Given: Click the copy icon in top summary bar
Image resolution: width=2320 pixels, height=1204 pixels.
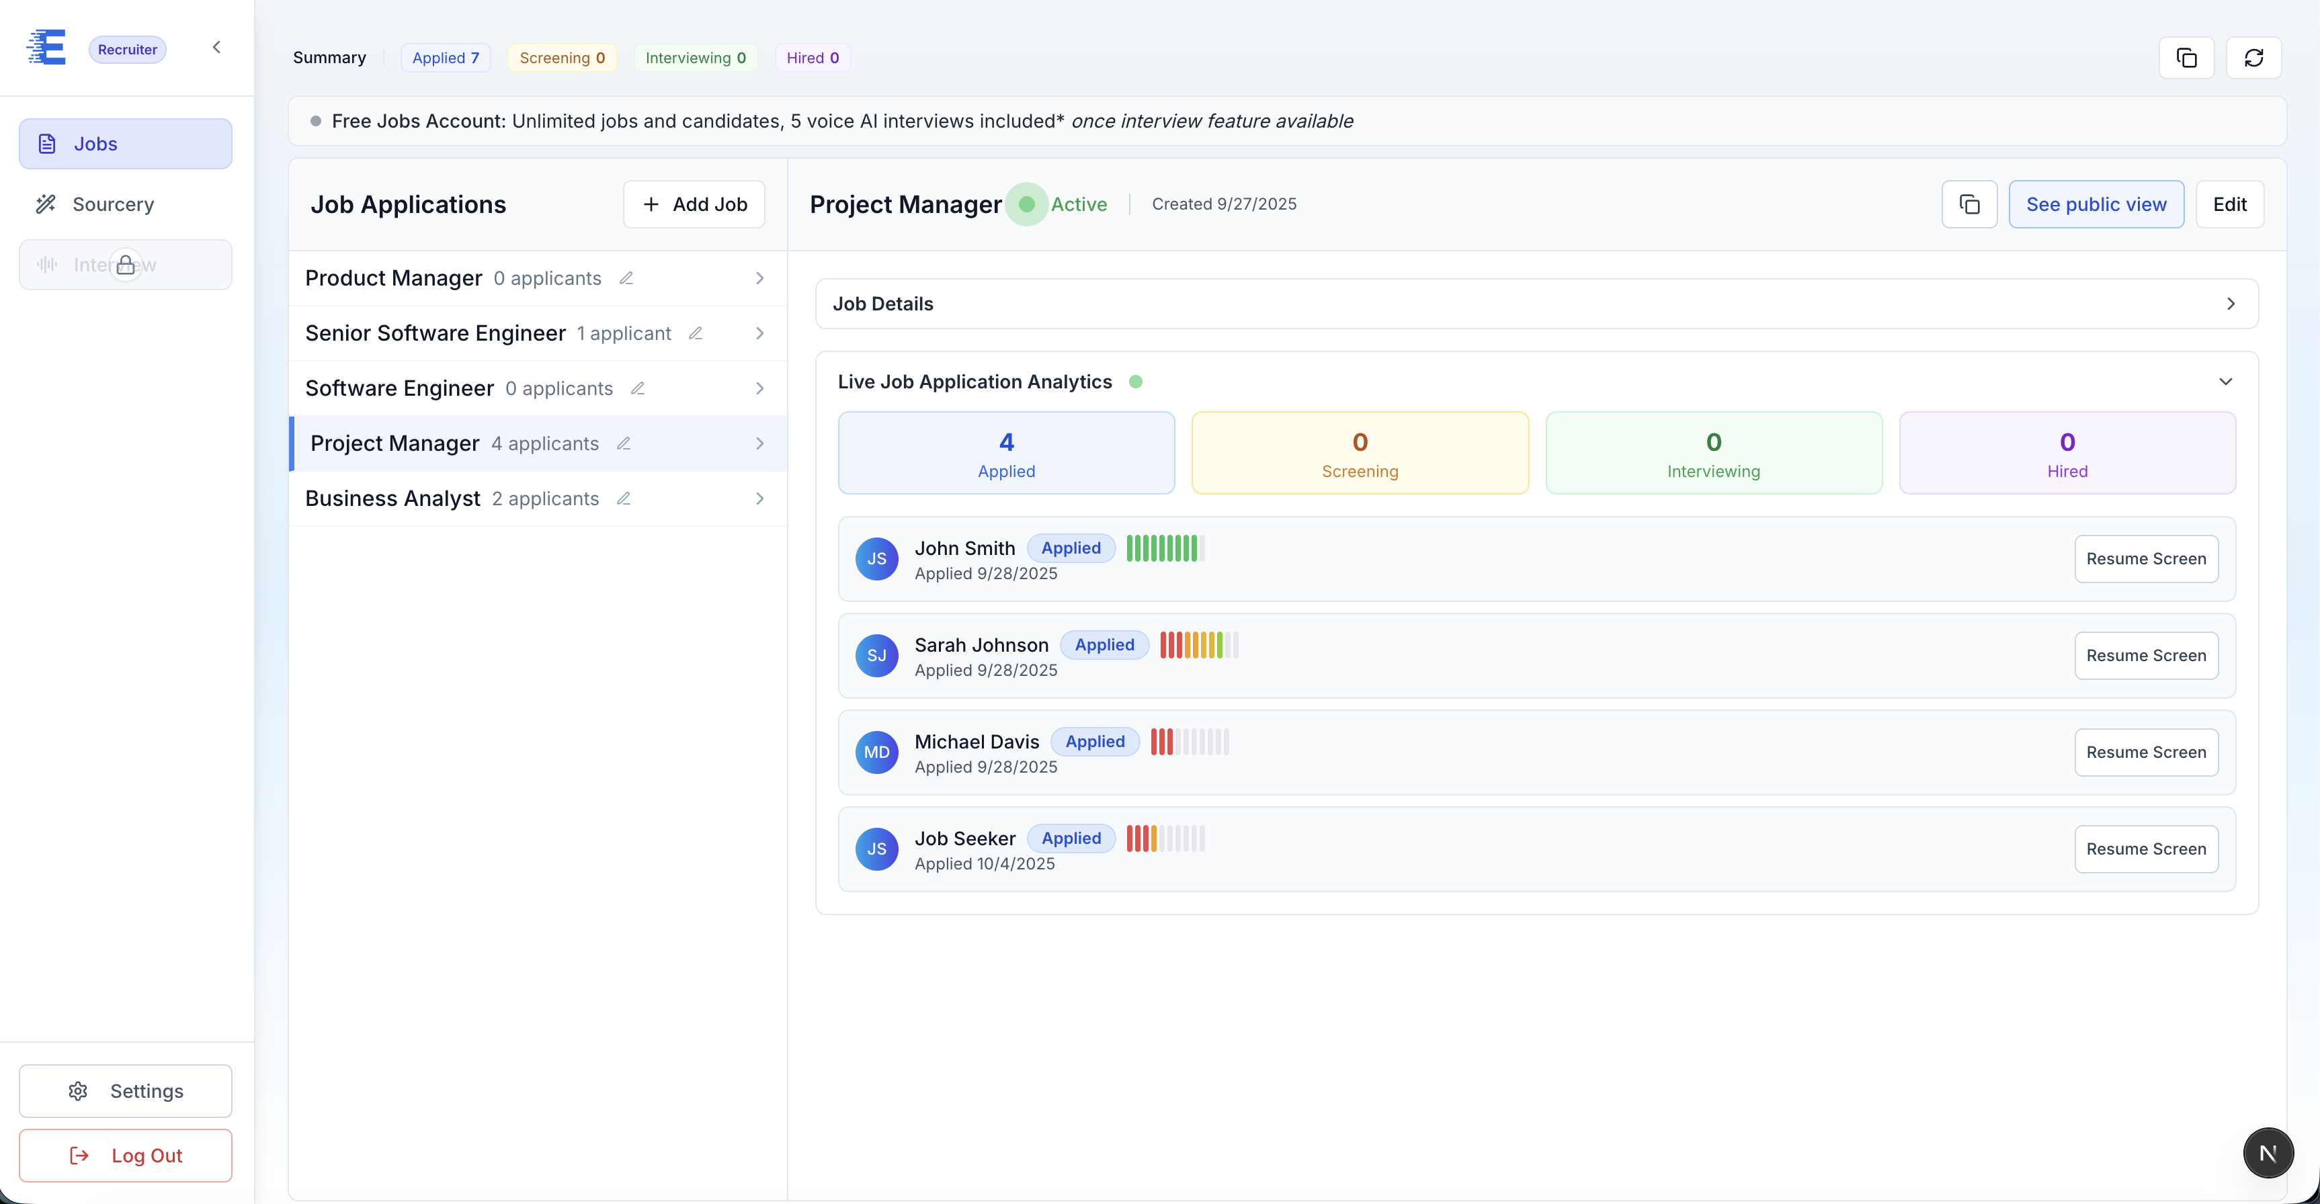Looking at the screenshot, I should click(2186, 58).
